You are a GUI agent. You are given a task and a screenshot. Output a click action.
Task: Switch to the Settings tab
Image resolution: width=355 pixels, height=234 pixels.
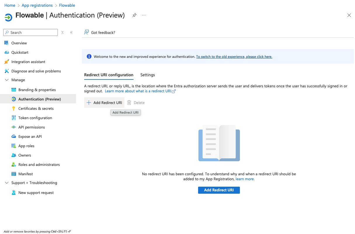tap(148, 75)
